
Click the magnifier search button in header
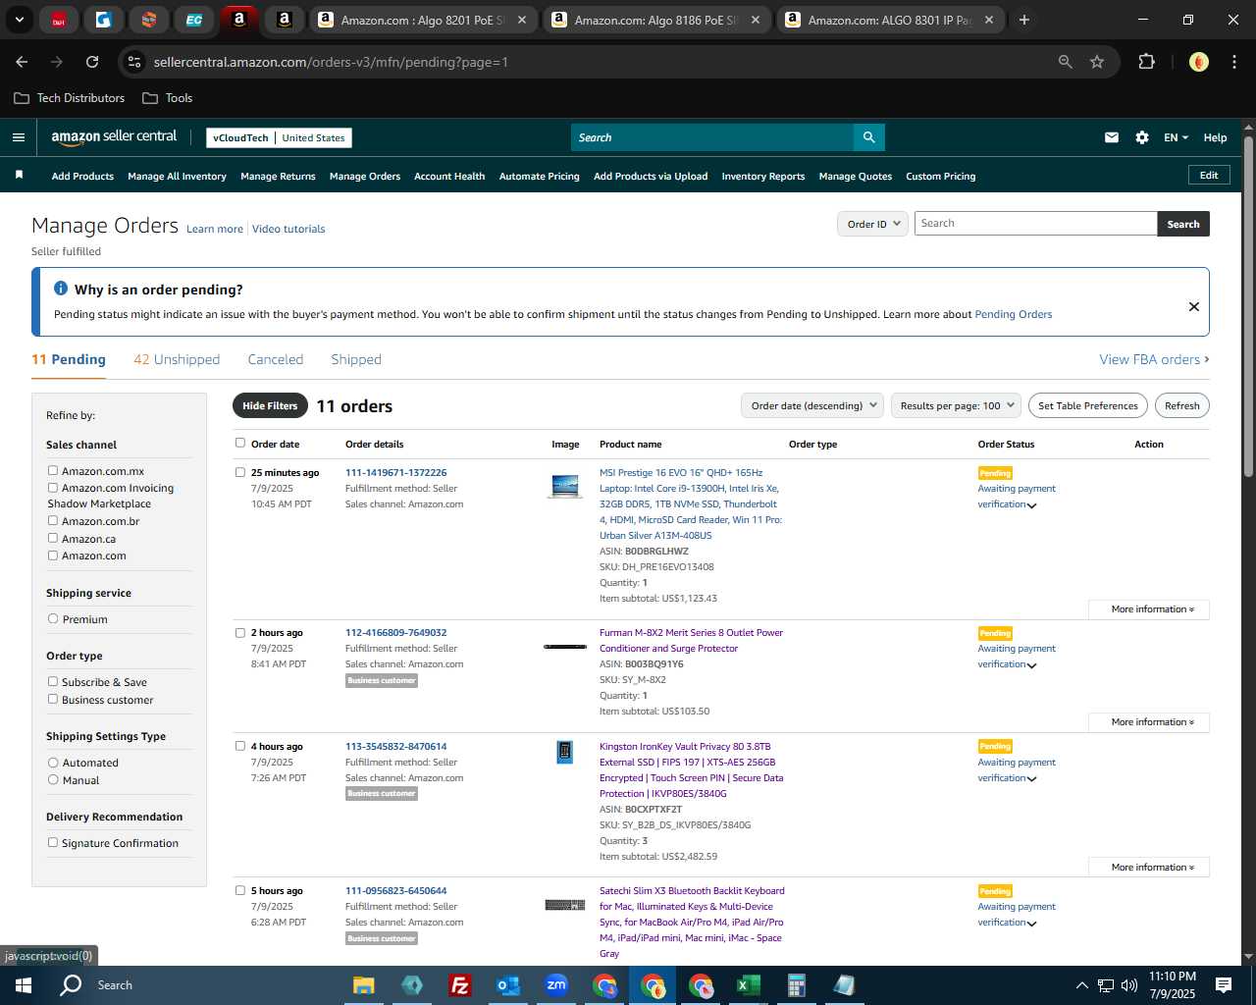coord(868,137)
